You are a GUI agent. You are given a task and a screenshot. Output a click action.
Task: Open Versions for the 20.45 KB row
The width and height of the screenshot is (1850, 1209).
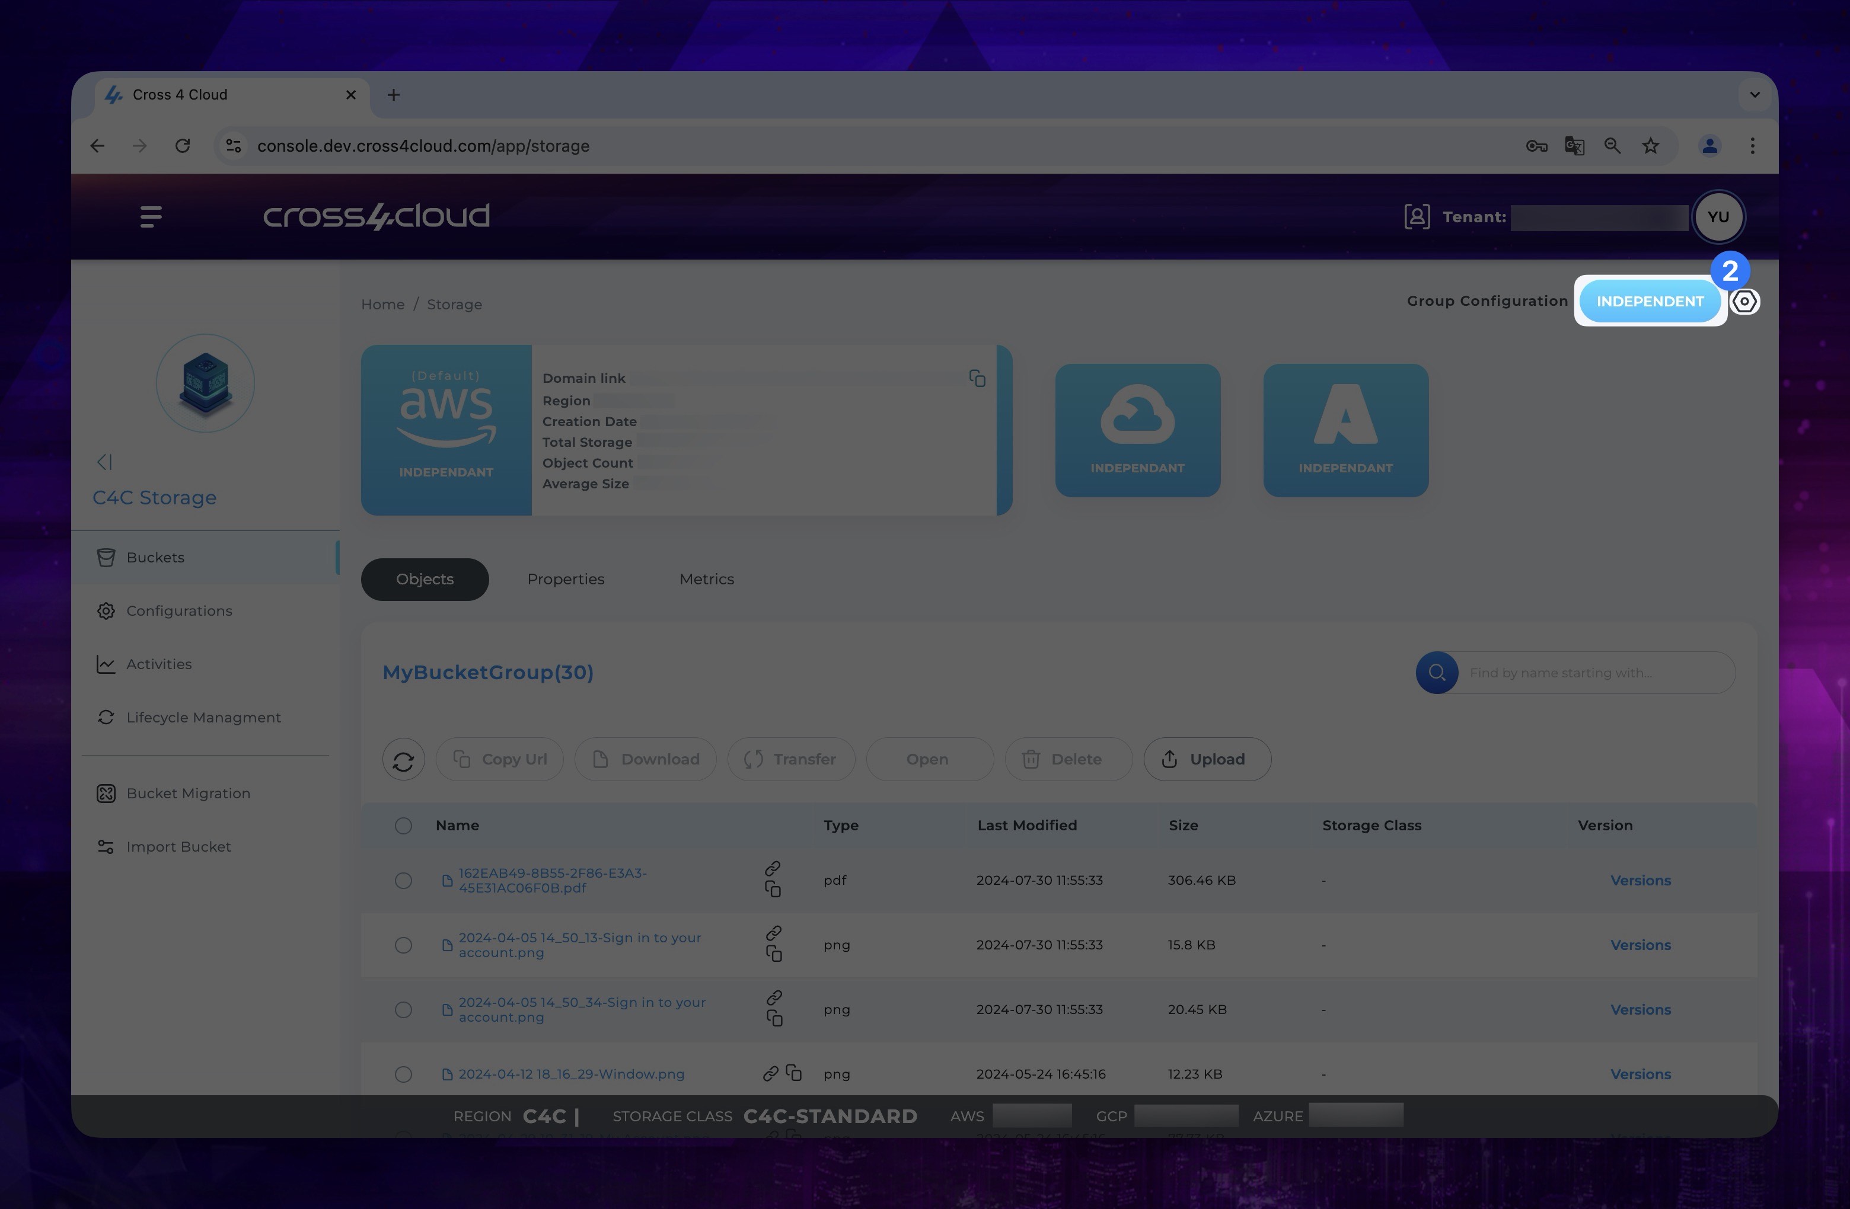(x=1640, y=1010)
